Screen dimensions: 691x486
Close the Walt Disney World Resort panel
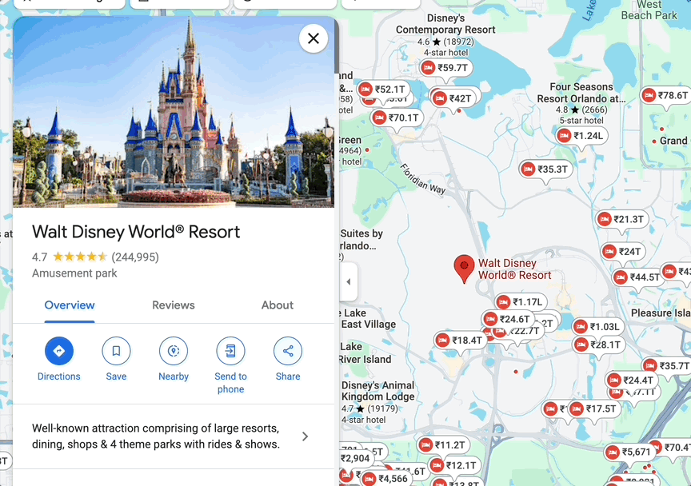314,38
